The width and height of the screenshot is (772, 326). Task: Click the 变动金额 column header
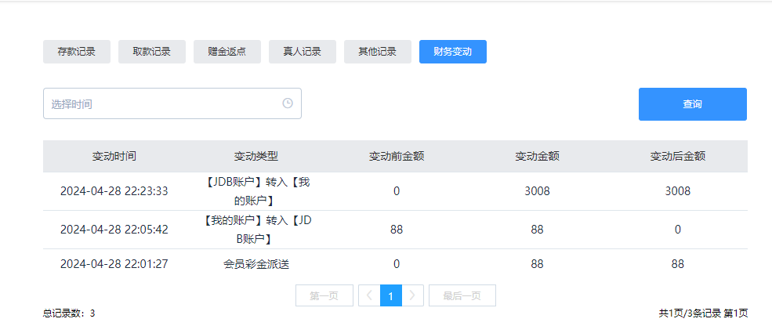click(537, 156)
